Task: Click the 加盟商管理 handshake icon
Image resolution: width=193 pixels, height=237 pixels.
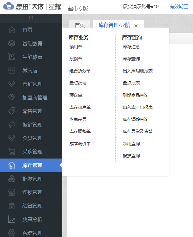Action: tap(12, 97)
